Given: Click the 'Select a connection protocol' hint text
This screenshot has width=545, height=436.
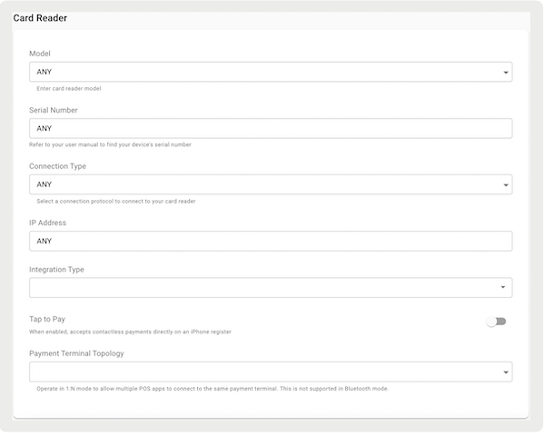Looking at the screenshot, I should (116, 202).
